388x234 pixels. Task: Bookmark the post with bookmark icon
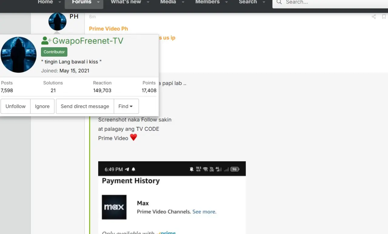pyautogui.click(x=384, y=17)
